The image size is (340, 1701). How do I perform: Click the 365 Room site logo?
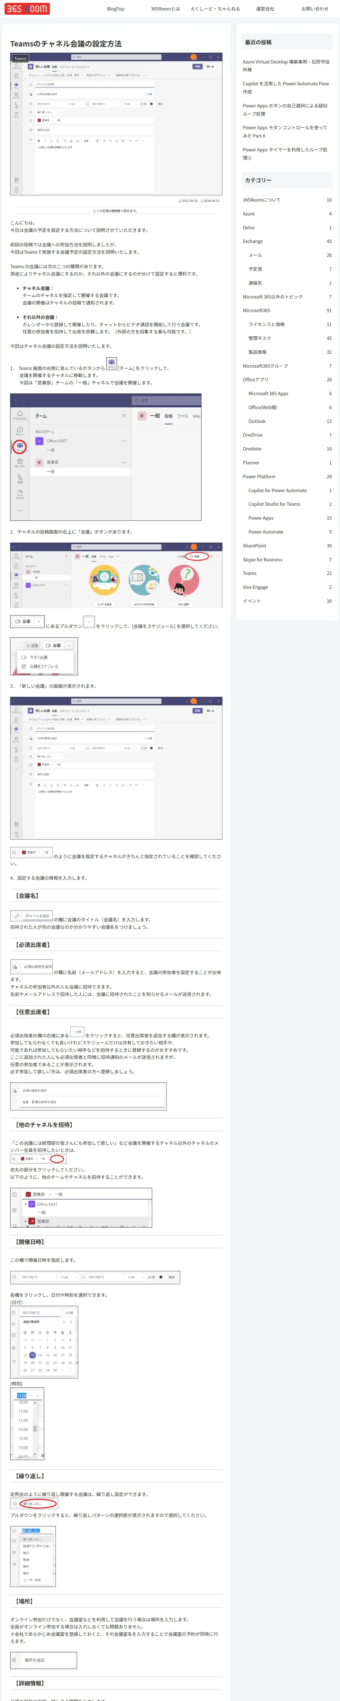coord(27,9)
